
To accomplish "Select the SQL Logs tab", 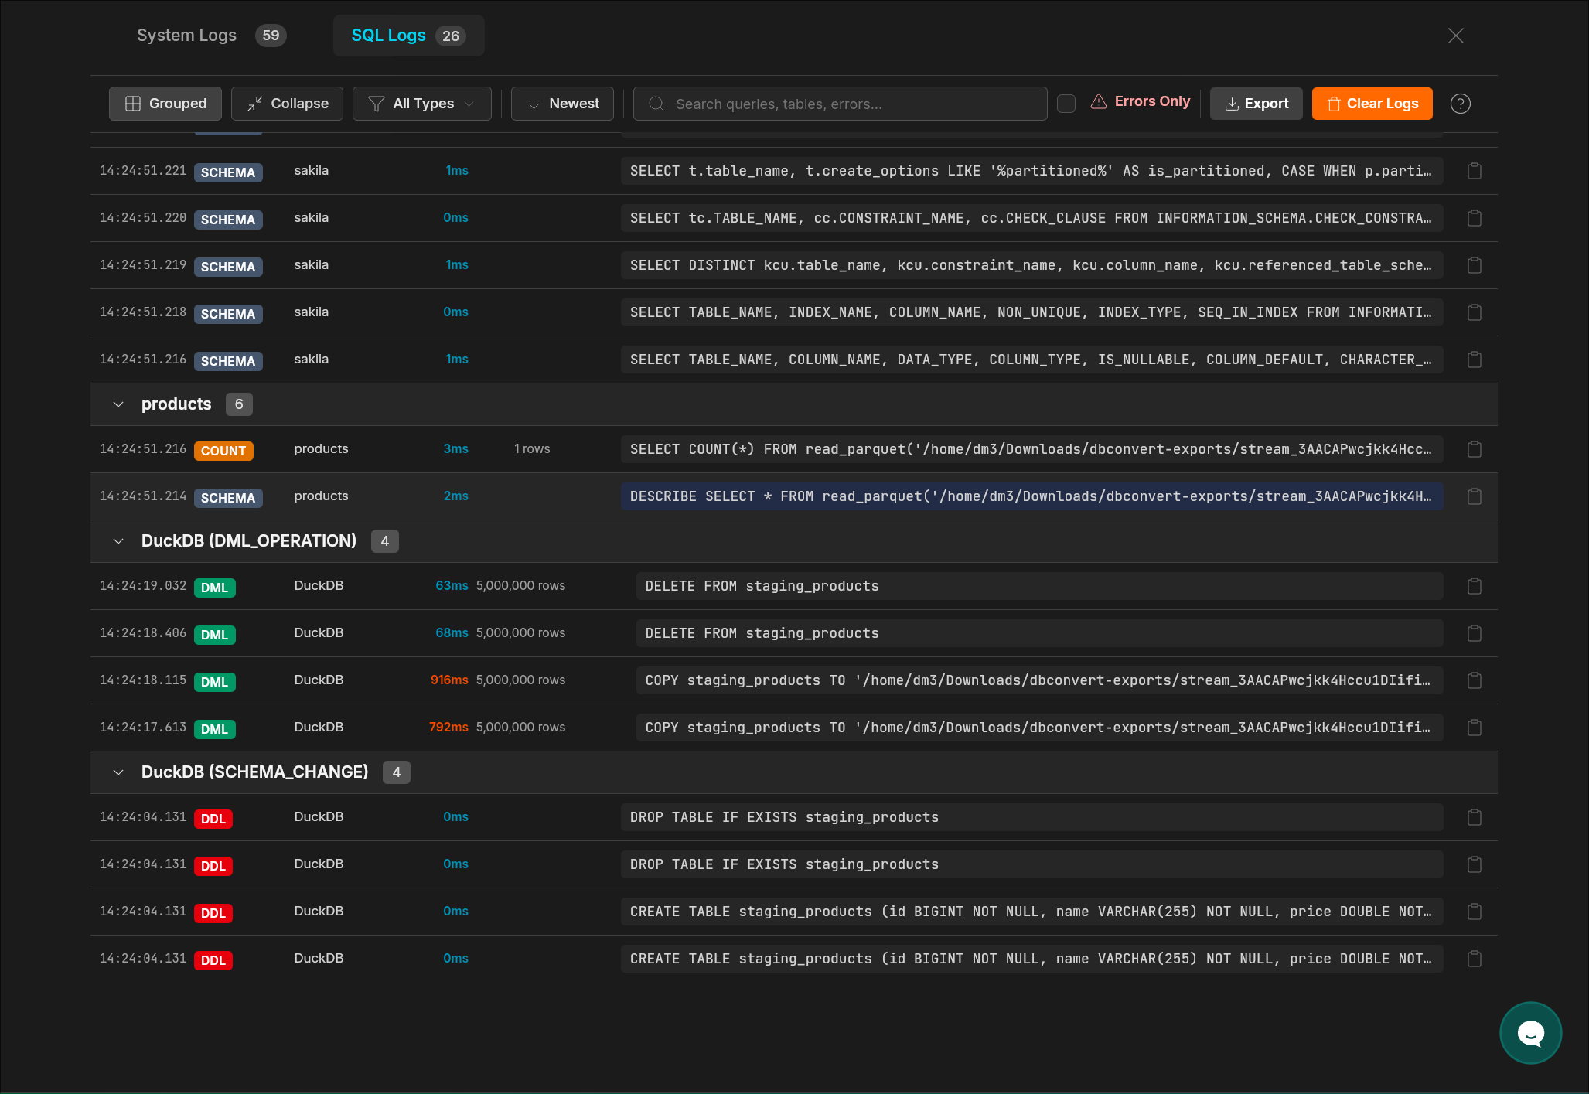I will click(x=408, y=36).
